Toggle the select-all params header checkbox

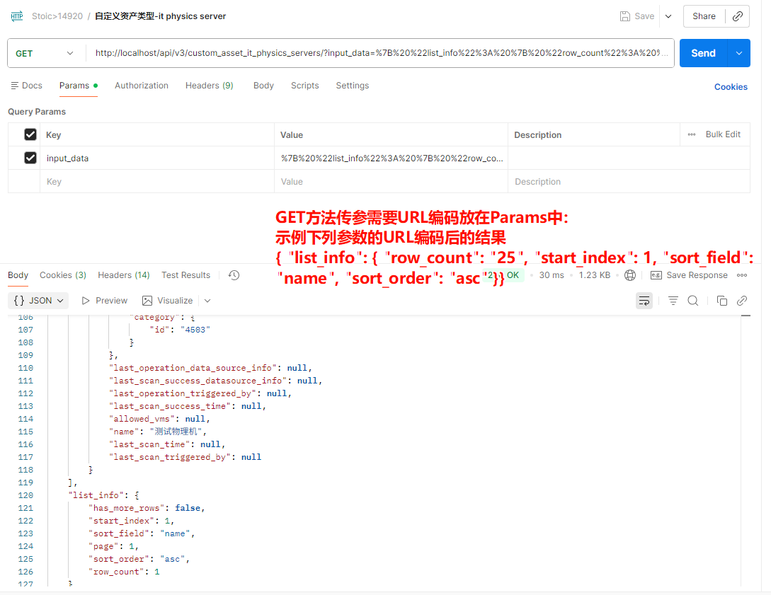click(x=30, y=134)
